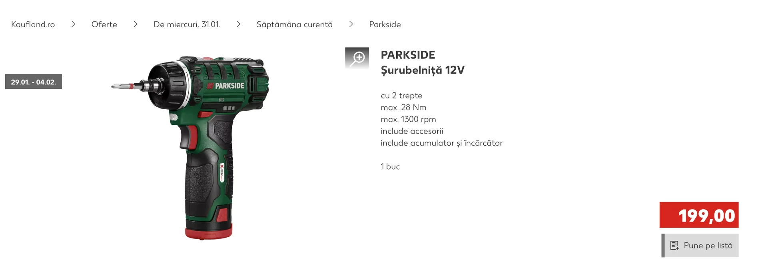Click the include acumulator și încărcător line
Viewport: 768px width, 280px height.
[x=442, y=143]
